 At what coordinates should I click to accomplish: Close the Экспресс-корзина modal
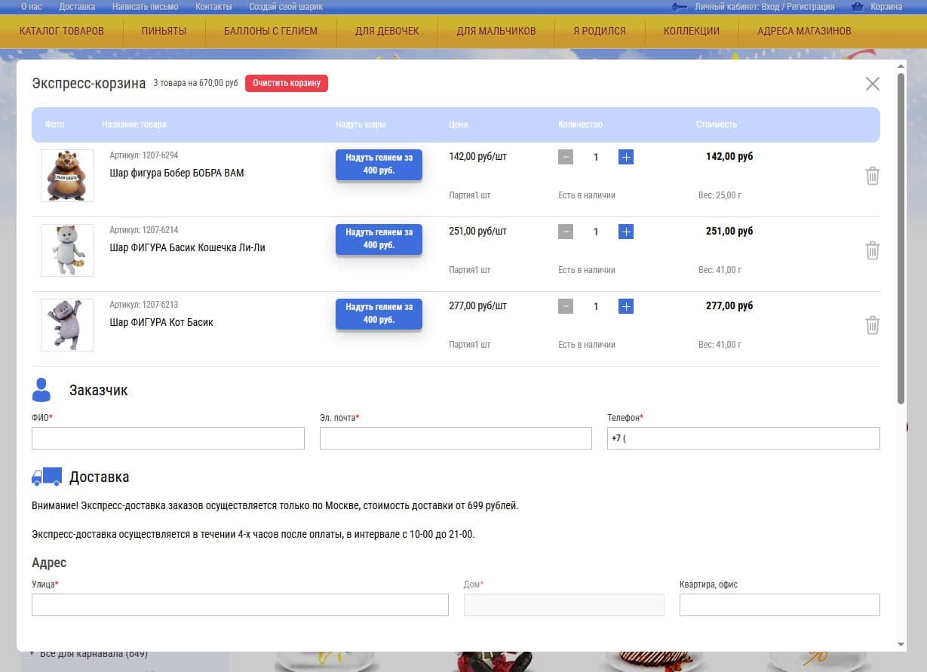coord(873,84)
